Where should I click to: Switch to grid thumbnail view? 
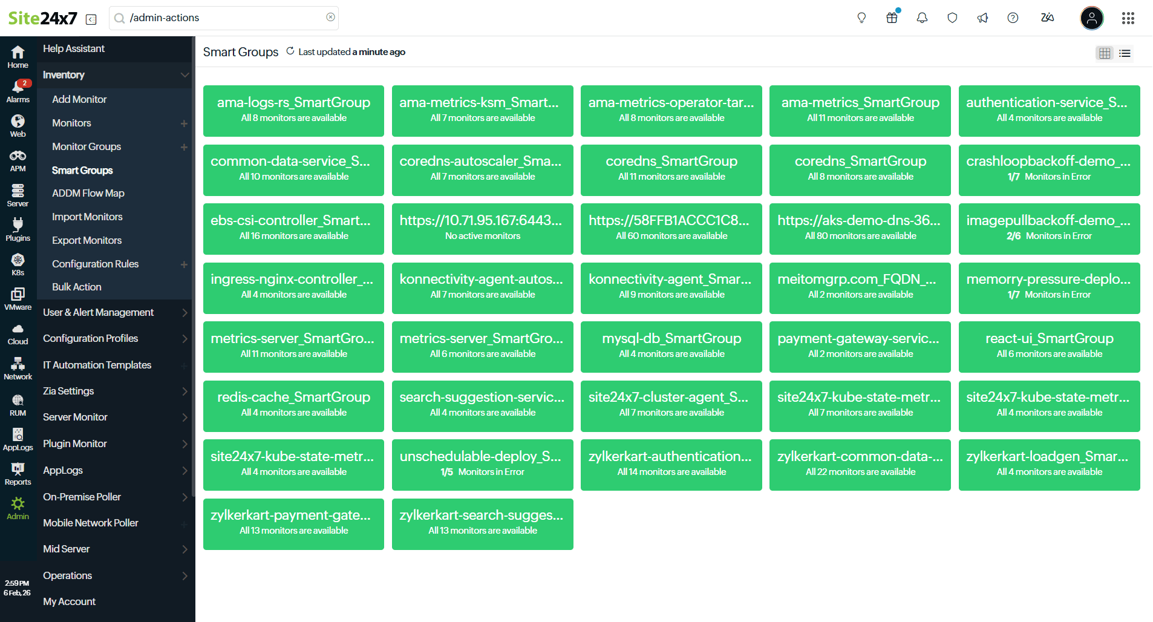(1105, 53)
